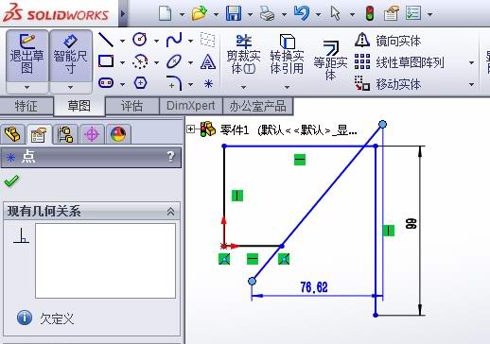Click the Save floppy disk icon
This screenshot has height=344, width=490.
(234, 13)
